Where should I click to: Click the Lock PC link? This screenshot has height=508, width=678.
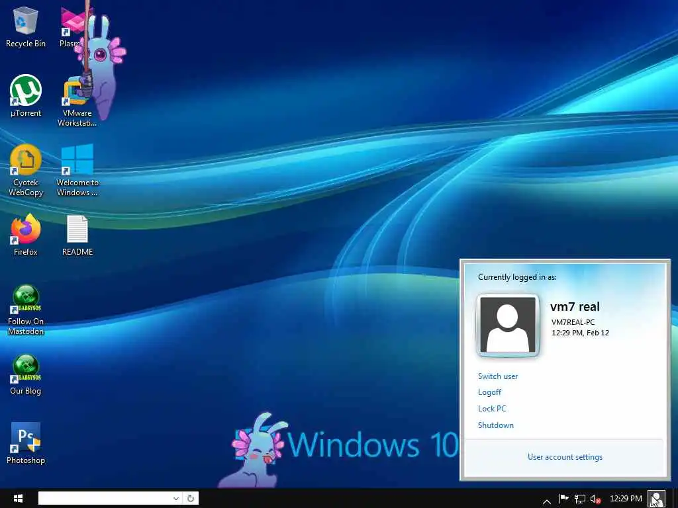pyautogui.click(x=492, y=409)
